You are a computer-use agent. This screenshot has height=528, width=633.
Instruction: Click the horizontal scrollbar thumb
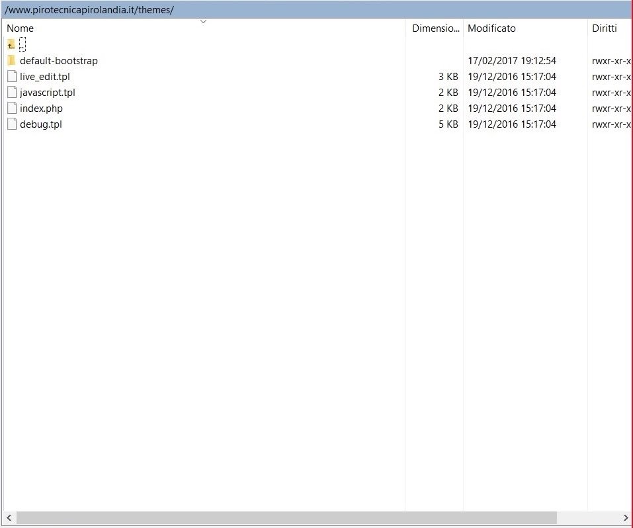coord(286,517)
